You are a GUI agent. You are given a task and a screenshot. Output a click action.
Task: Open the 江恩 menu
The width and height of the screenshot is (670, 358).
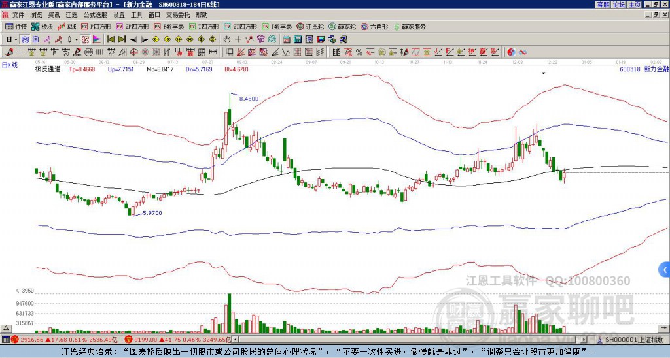tap(72, 15)
